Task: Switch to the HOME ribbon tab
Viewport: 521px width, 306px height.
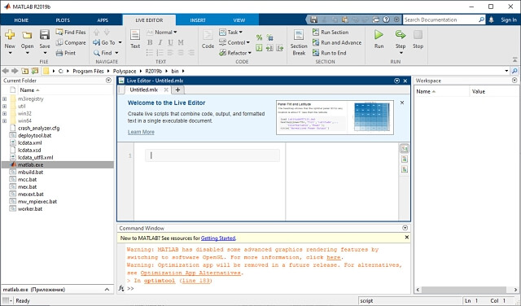Action: coord(21,20)
